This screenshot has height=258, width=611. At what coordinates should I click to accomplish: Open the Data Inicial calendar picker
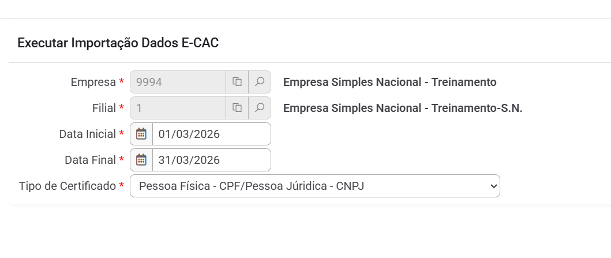pyautogui.click(x=141, y=134)
